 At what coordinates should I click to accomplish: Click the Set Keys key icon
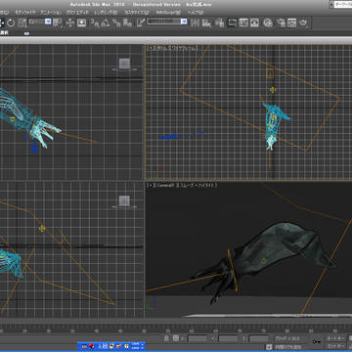[x=316, y=341]
